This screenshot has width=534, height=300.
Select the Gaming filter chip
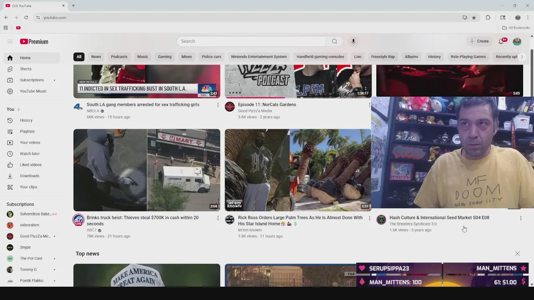164,57
